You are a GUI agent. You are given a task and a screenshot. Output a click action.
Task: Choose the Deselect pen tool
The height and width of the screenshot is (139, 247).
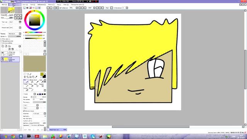pyautogui.click(x=41, y=85)
